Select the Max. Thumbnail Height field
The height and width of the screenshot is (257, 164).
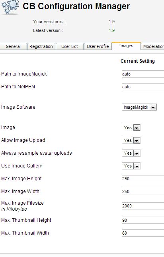[x=143, y=220]
